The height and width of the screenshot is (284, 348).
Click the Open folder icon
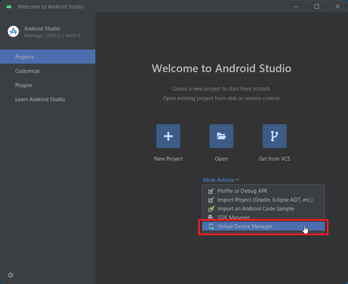click(221, 136)
